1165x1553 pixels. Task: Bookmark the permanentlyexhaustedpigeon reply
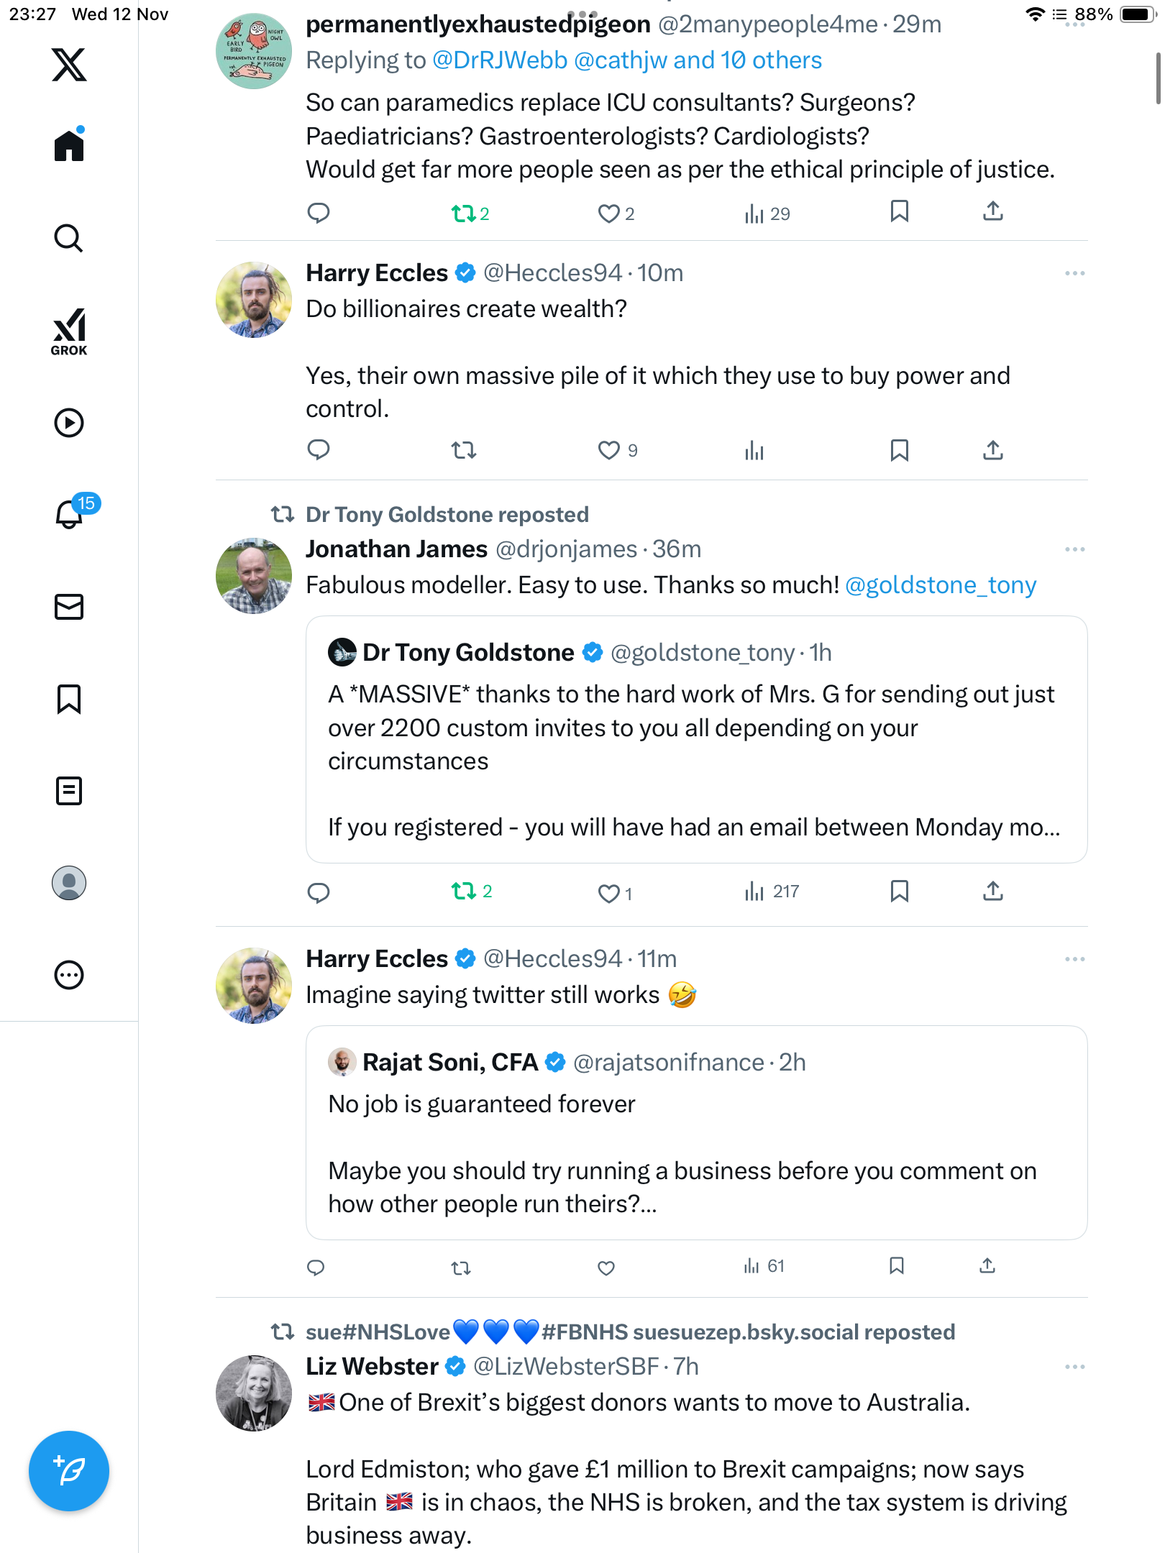coord(899,212)
